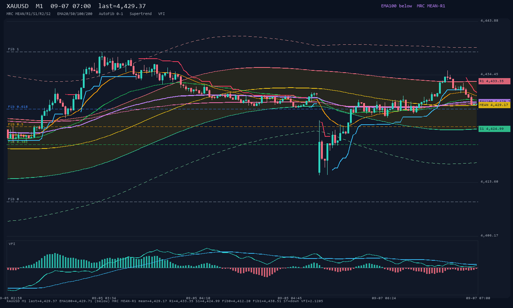Click the 09-05 03:34 time axis label

[104, 298]
